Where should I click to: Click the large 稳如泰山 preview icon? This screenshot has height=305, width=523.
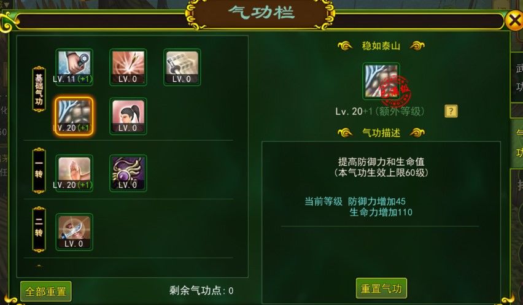[381, 81]
